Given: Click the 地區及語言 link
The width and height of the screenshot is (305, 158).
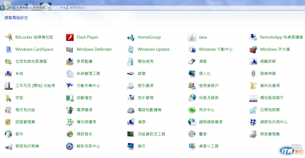Looking at the screenshot, I should [x=209, y=98].
